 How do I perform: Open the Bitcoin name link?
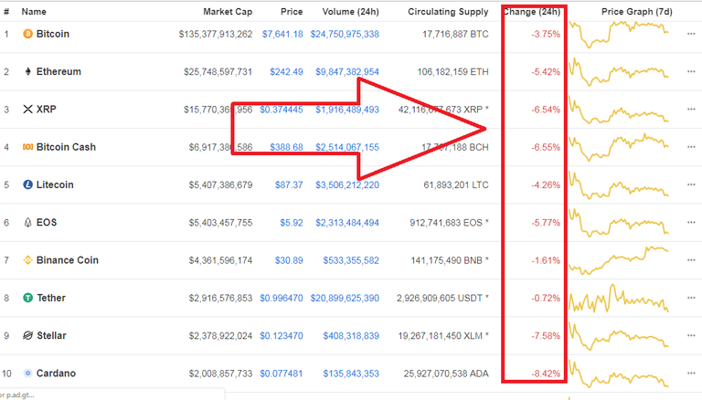tap(53, 34)
